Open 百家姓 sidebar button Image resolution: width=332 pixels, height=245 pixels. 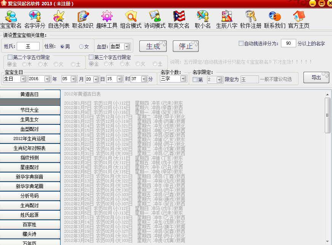click(x=30, y=224)
